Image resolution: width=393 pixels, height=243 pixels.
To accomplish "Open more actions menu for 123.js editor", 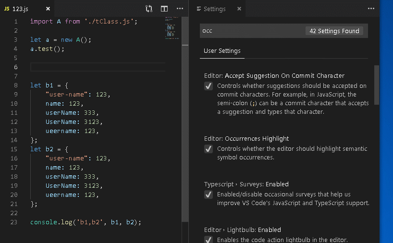I will click(x=180, y=9).
